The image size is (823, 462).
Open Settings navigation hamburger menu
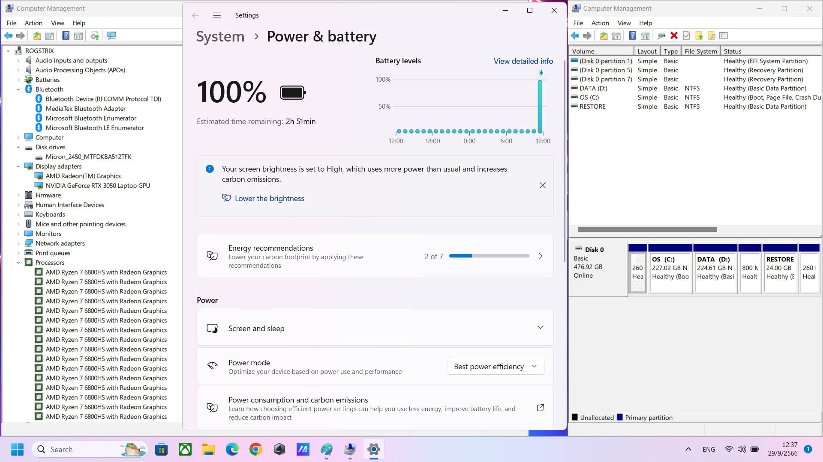[217, 15]
